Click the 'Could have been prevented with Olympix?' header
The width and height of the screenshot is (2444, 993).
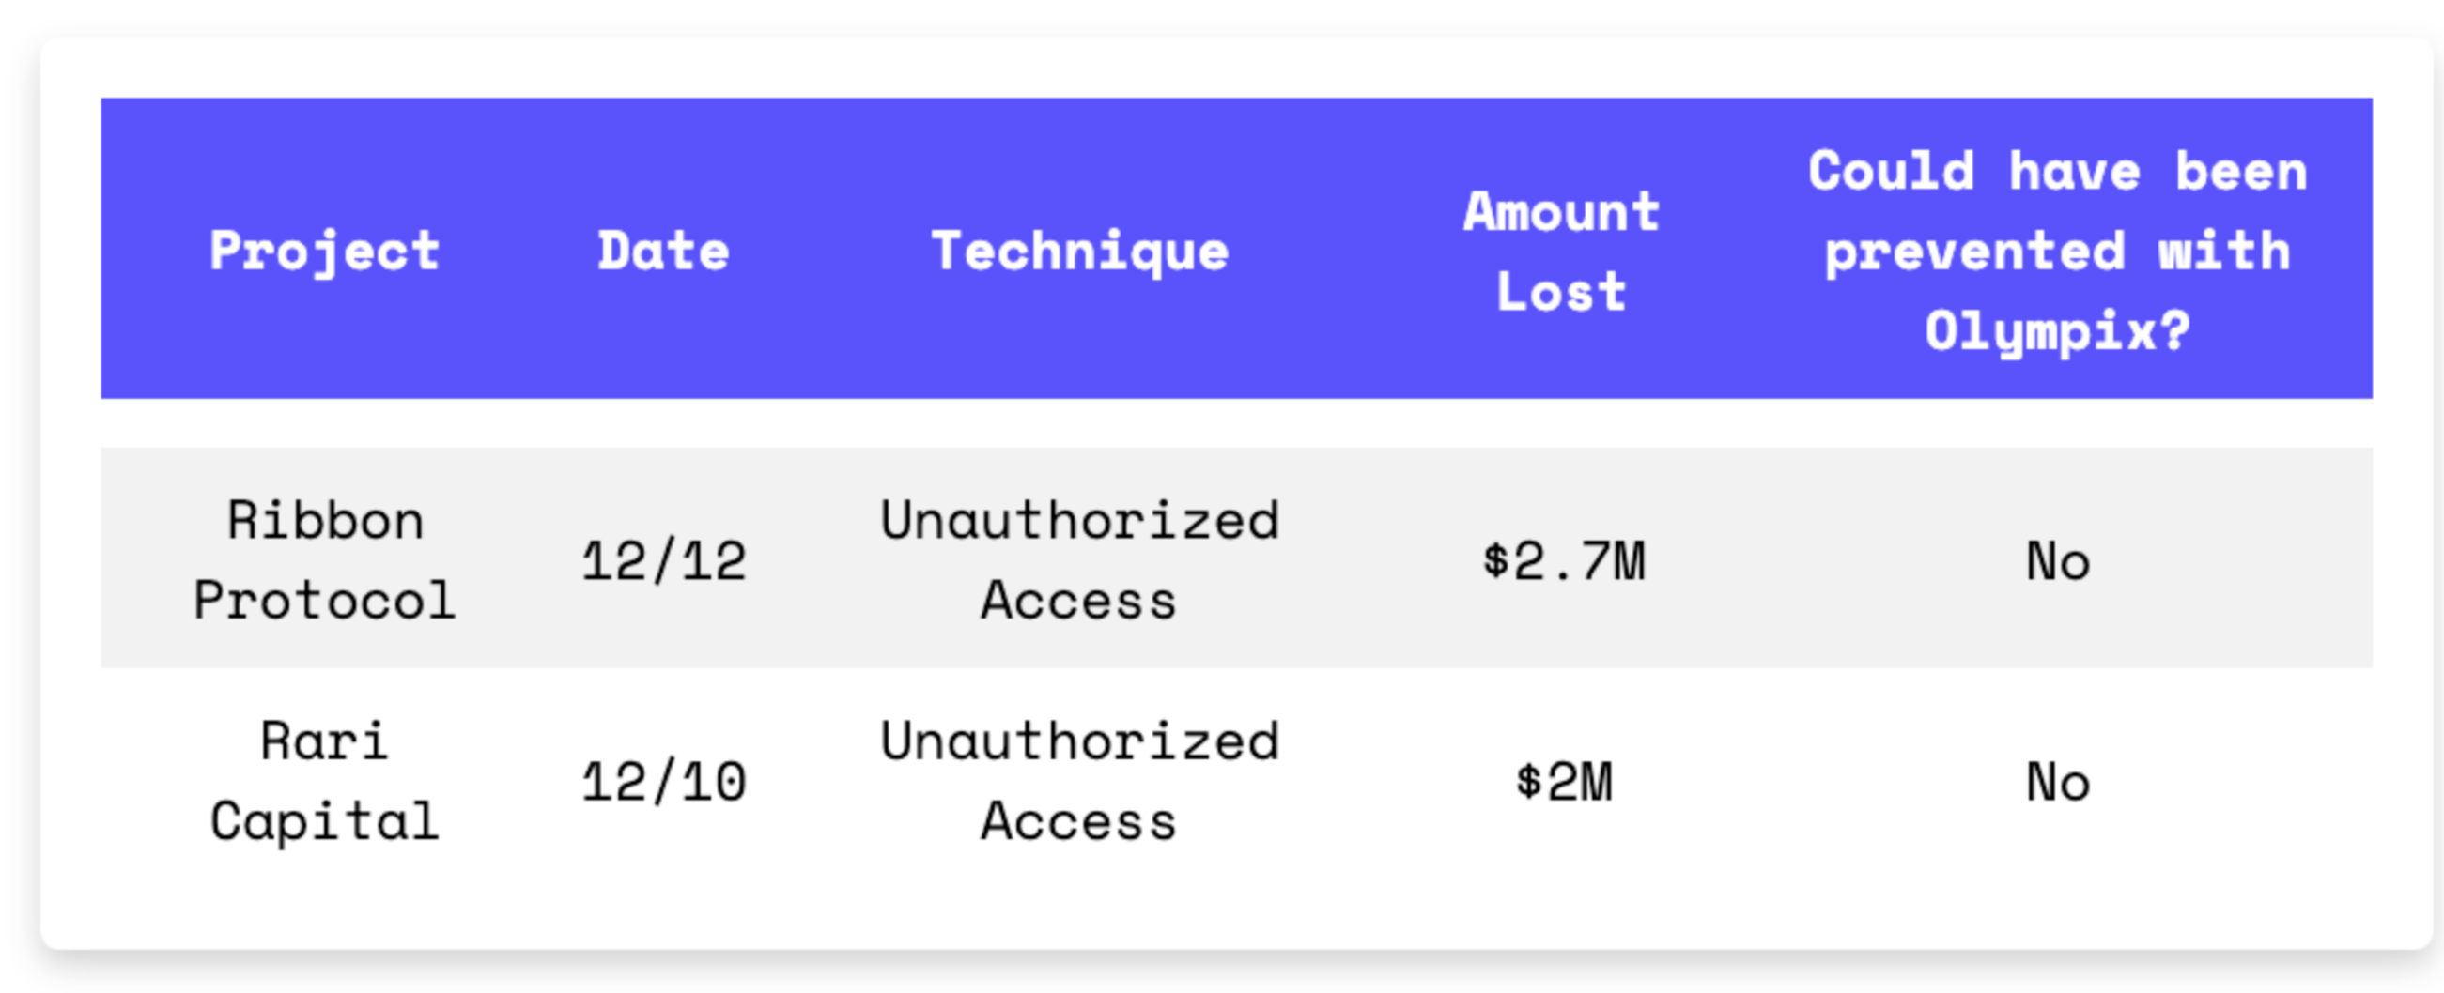coord(2057,252)
